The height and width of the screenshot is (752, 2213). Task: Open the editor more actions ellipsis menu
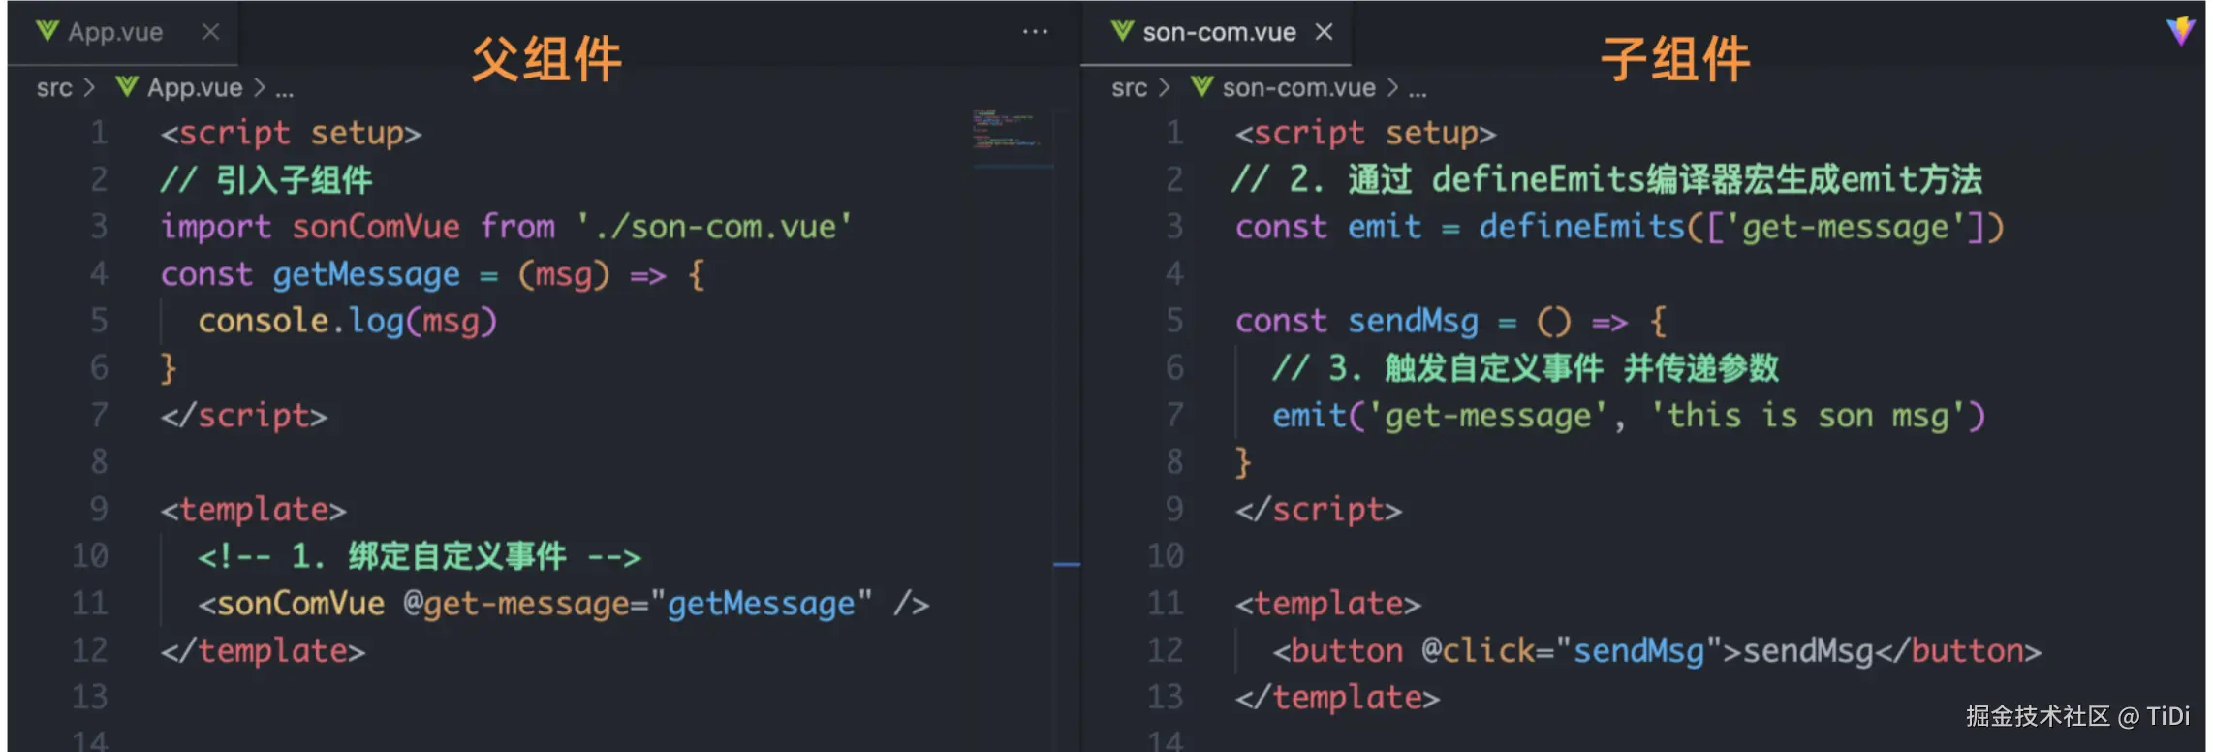coord(1035,32)
